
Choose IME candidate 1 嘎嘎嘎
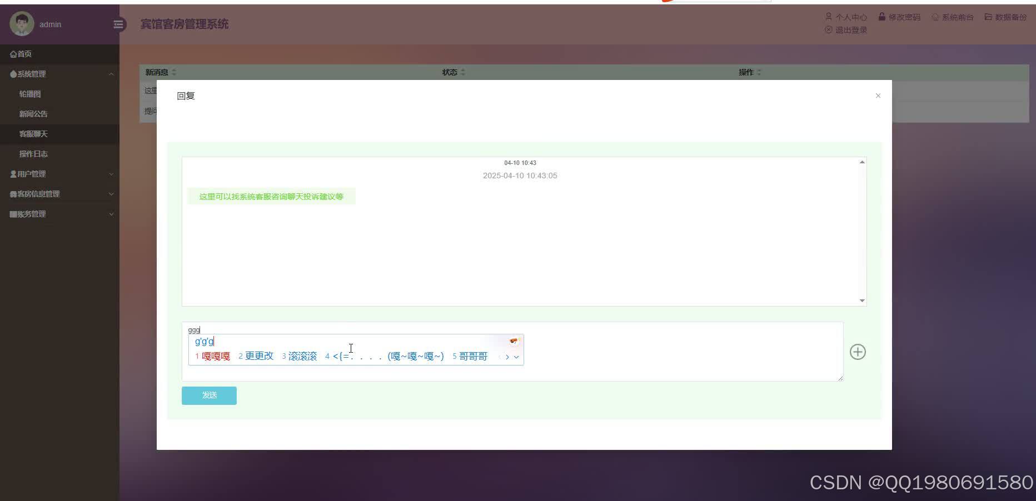[212, 356]
